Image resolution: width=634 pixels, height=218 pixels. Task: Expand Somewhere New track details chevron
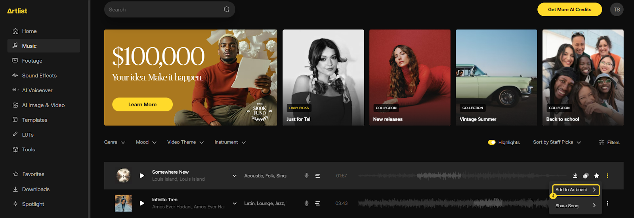tap(235, 176)
